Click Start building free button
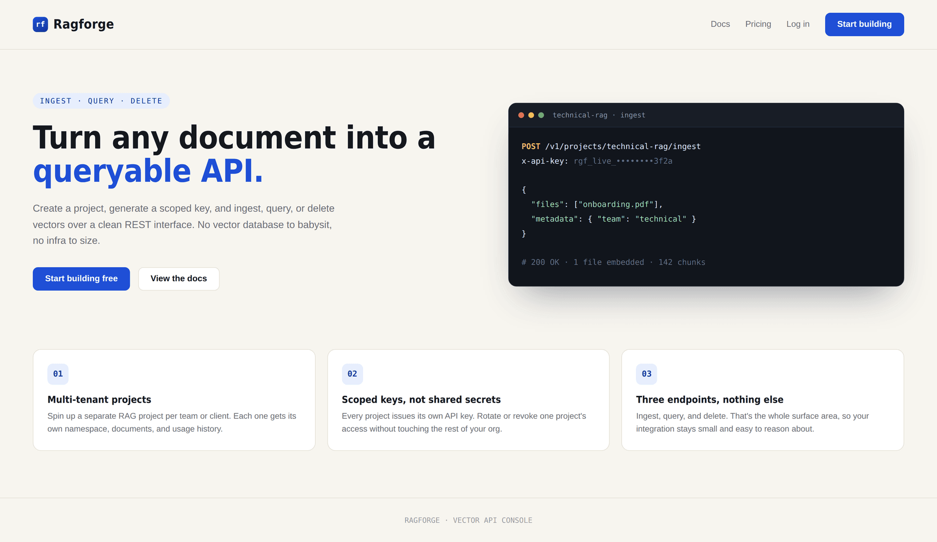This screenshot has width=937, height=542. point(81,279)
